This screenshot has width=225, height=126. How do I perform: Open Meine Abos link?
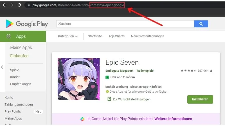pos(13,118)
